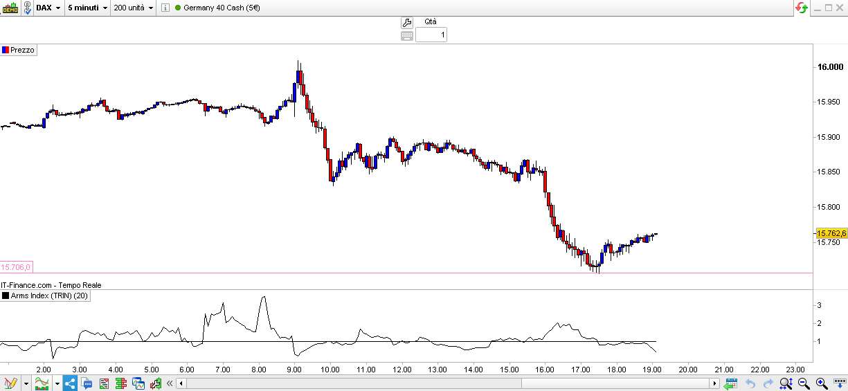The height and width of the screenshot is (391, 848).
Task: Click the zoom auto-fit magnifier icon
Action: coord(786,383)
